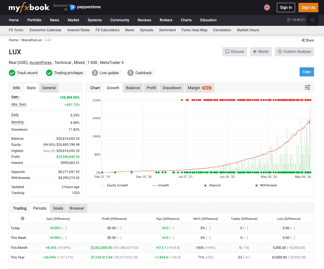The image size is (324, 269).
Task: Click the first withdrawal marker on the chart
Action: [182, 100]
